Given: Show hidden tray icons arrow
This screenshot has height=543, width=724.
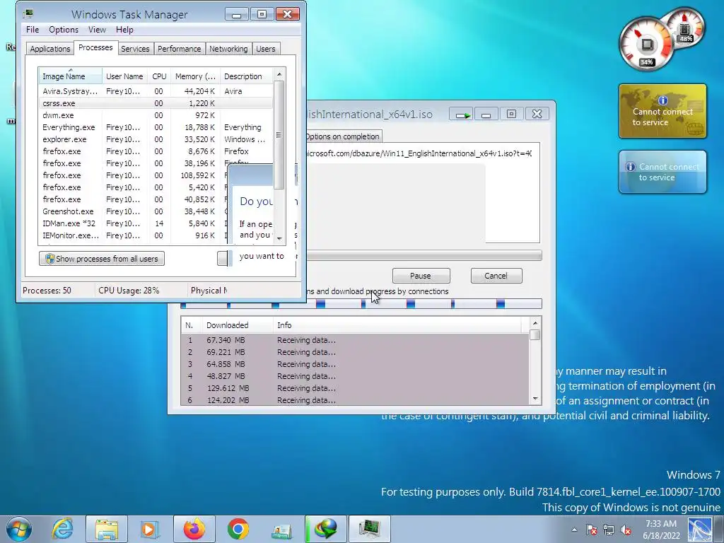Looking at the screenshot, I should pos(574,530).
